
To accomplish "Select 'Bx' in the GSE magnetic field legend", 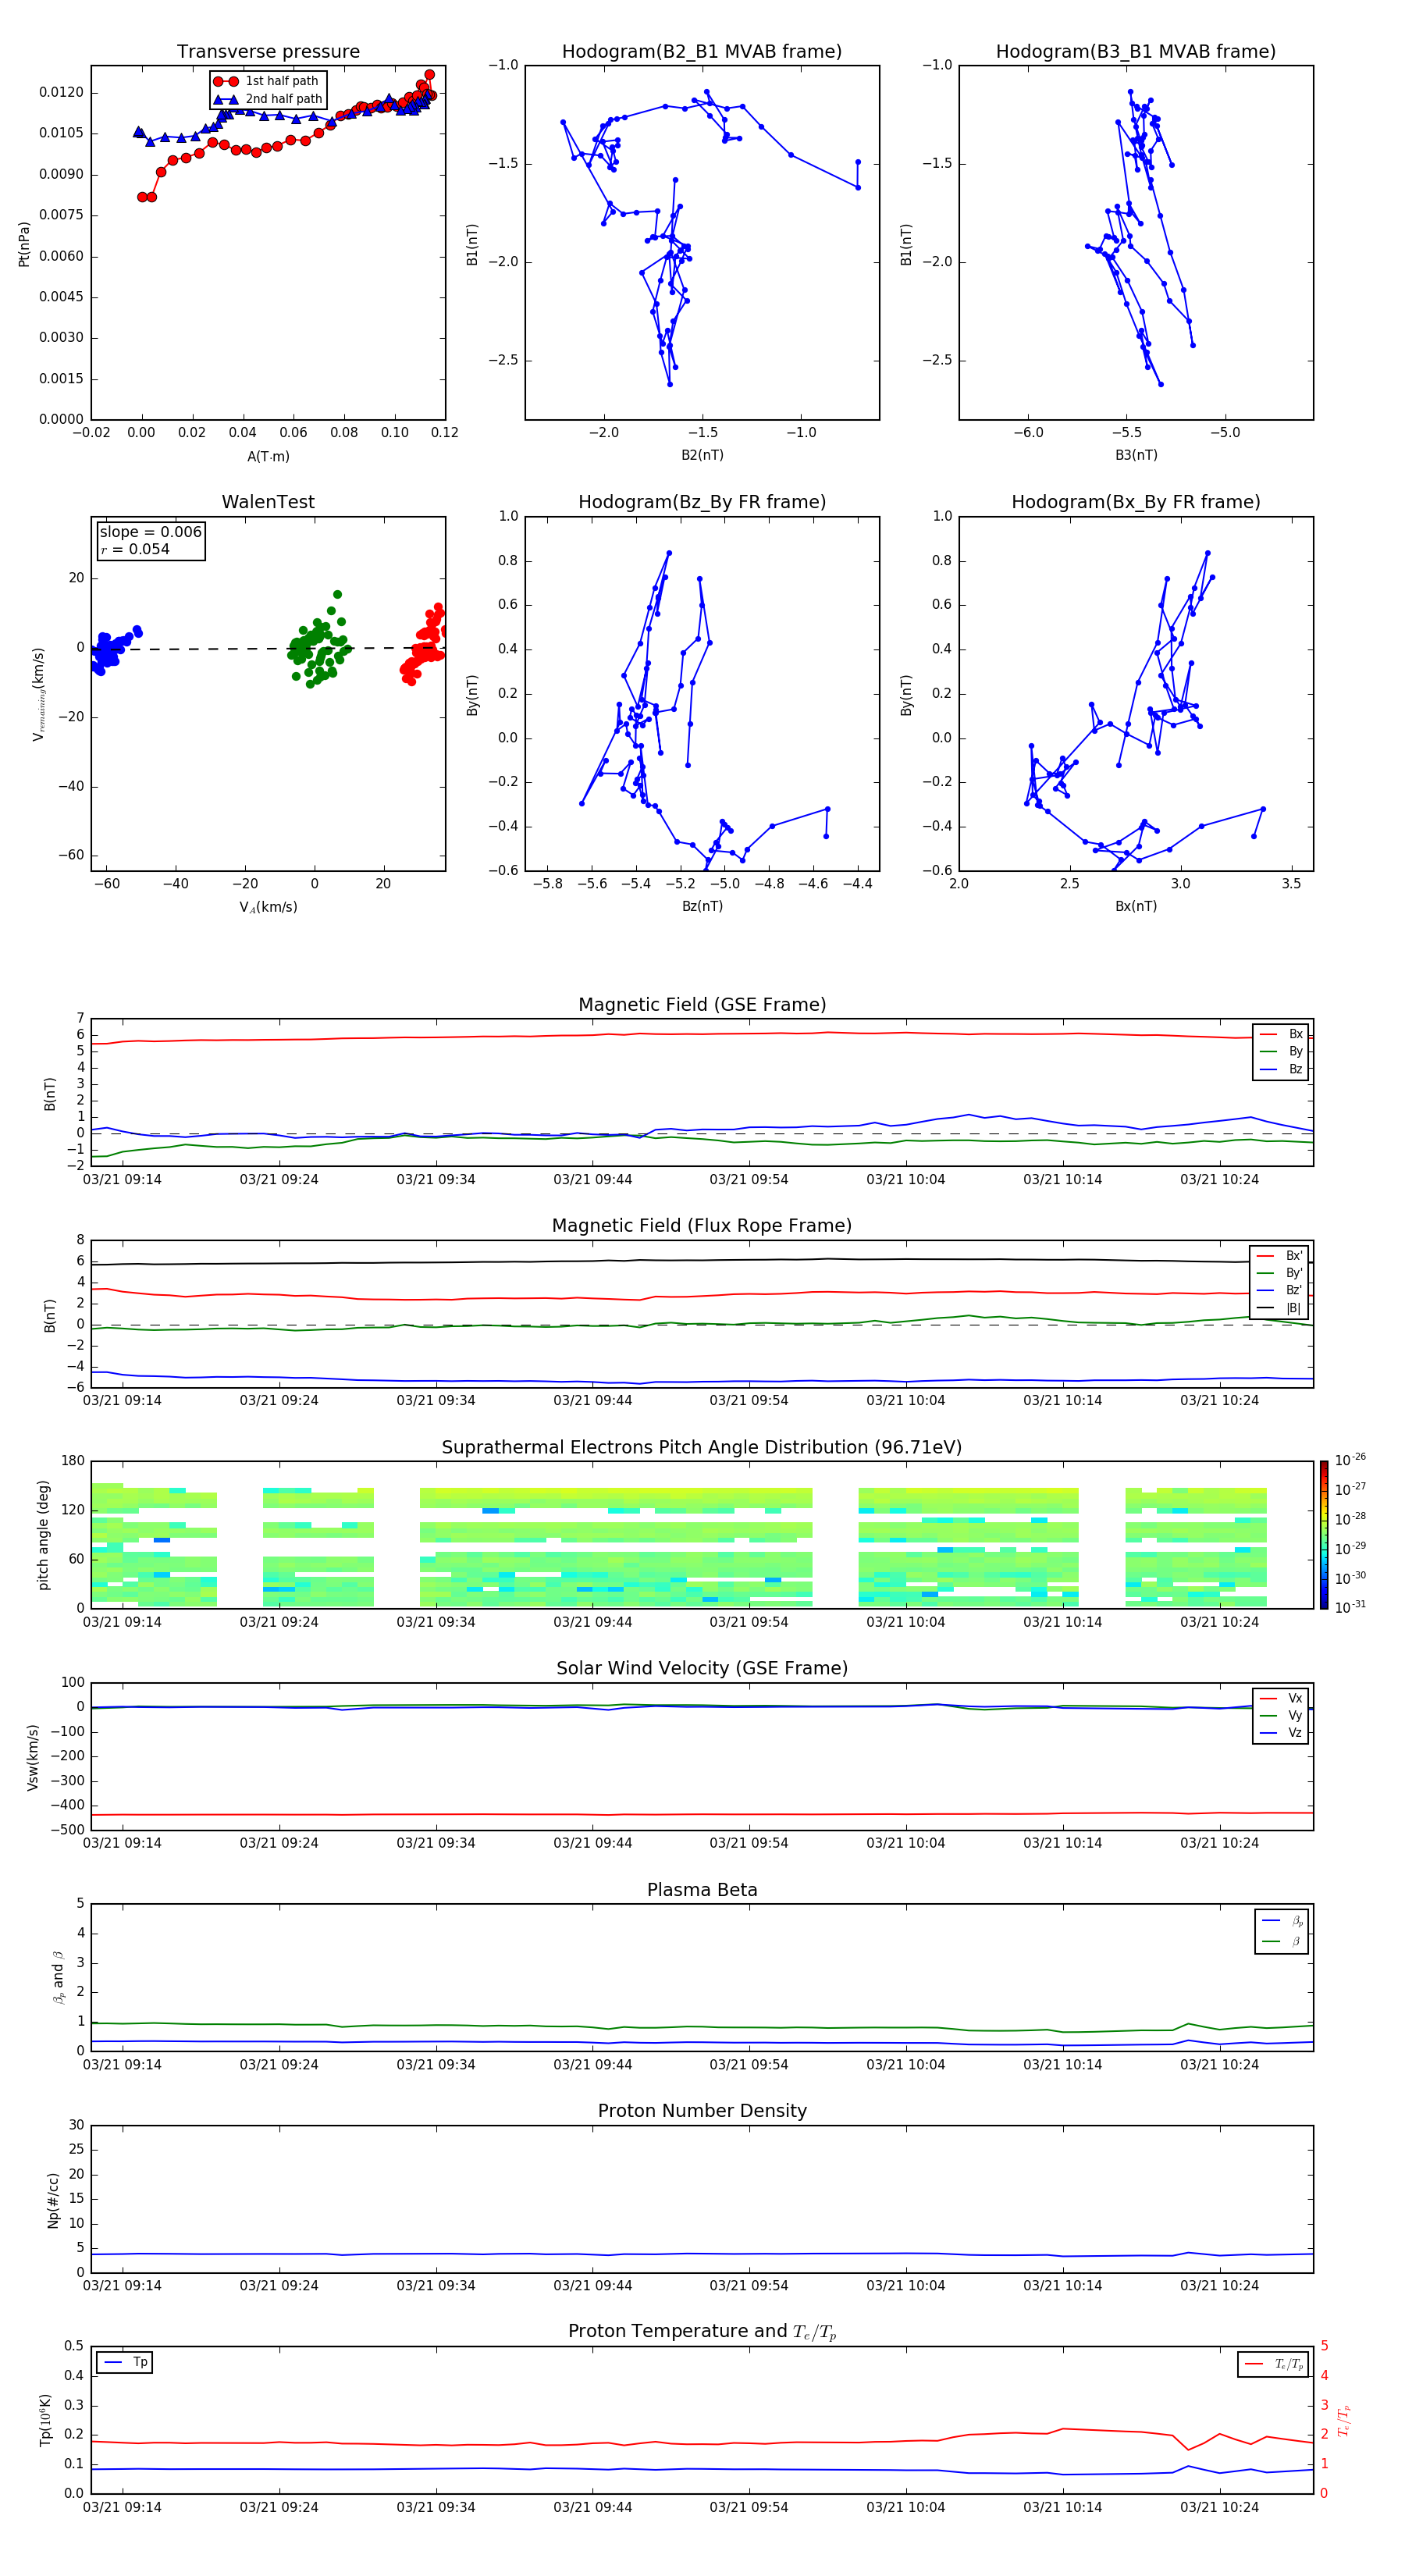I will (x=1281, y=1034).
